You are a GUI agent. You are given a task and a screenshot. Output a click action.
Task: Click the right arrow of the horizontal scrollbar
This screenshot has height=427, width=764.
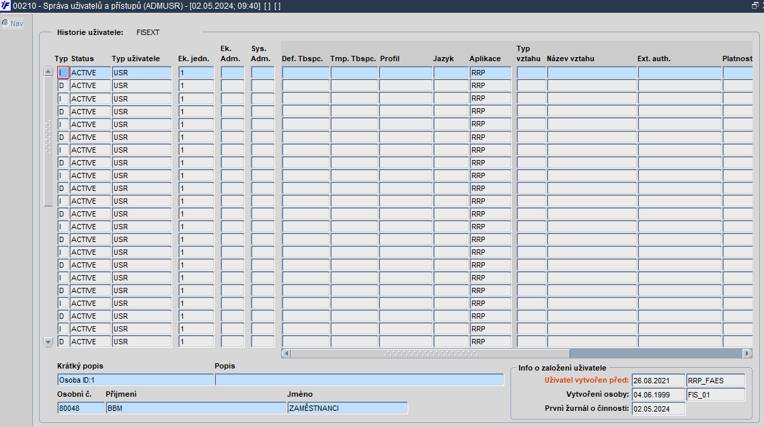747,354
